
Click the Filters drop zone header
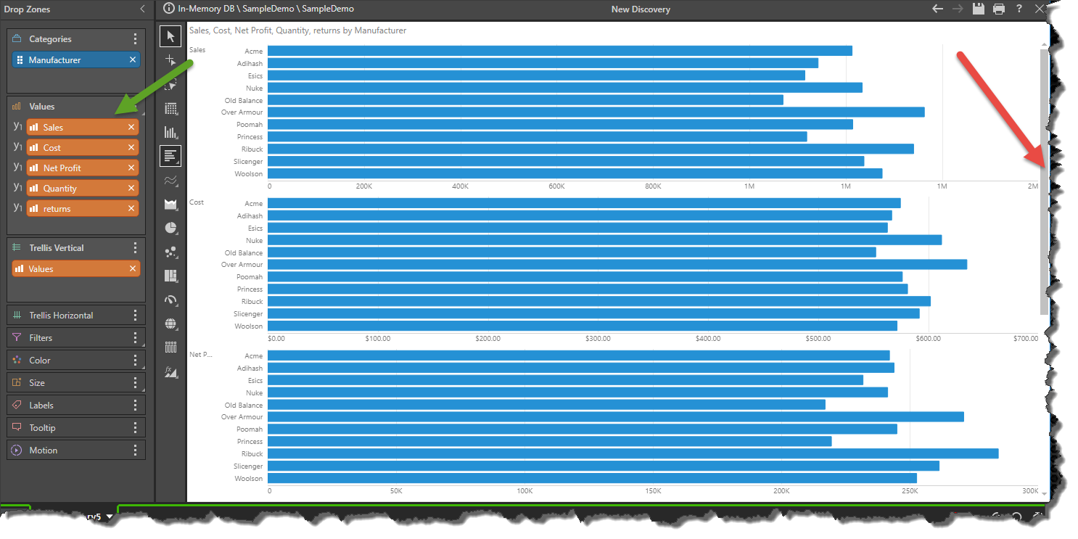[75, 338]
